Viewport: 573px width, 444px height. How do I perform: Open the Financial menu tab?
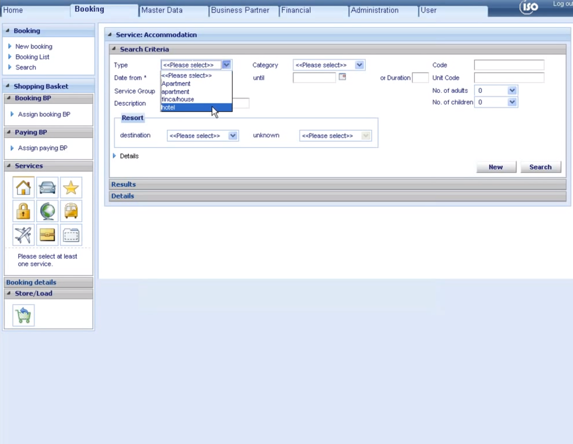click(x=296, y=10)
